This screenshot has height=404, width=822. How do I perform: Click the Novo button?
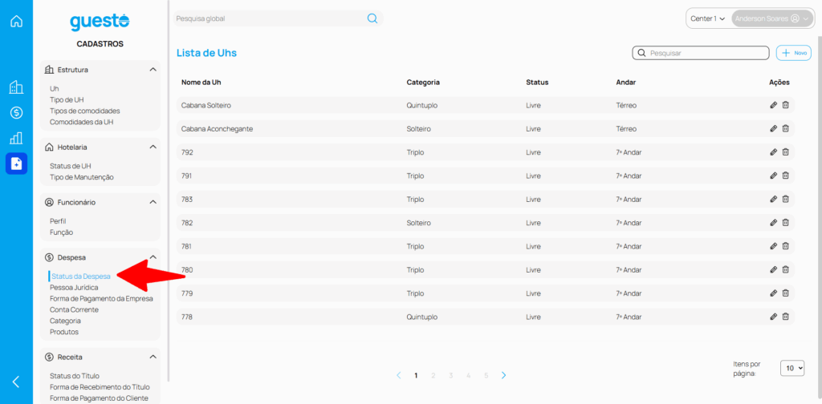click(x=794, y=53)
